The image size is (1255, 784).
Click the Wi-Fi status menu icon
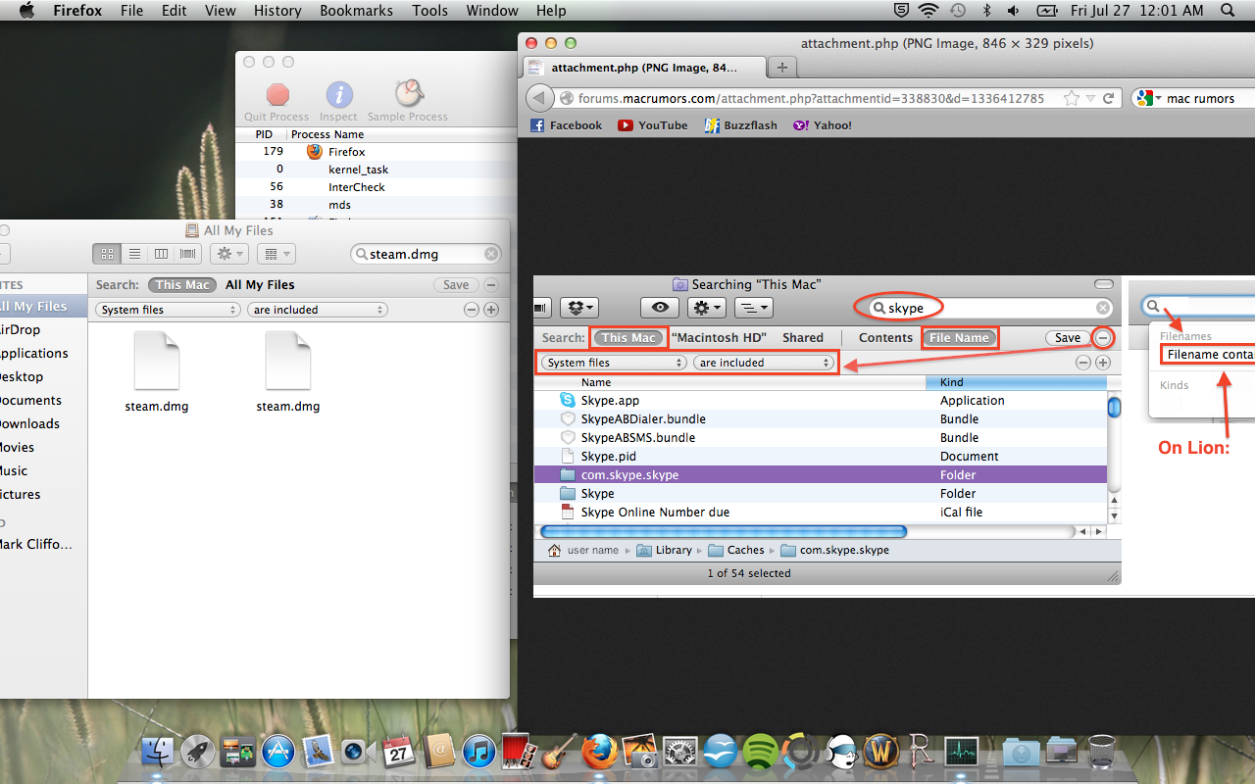coord(928,11)
